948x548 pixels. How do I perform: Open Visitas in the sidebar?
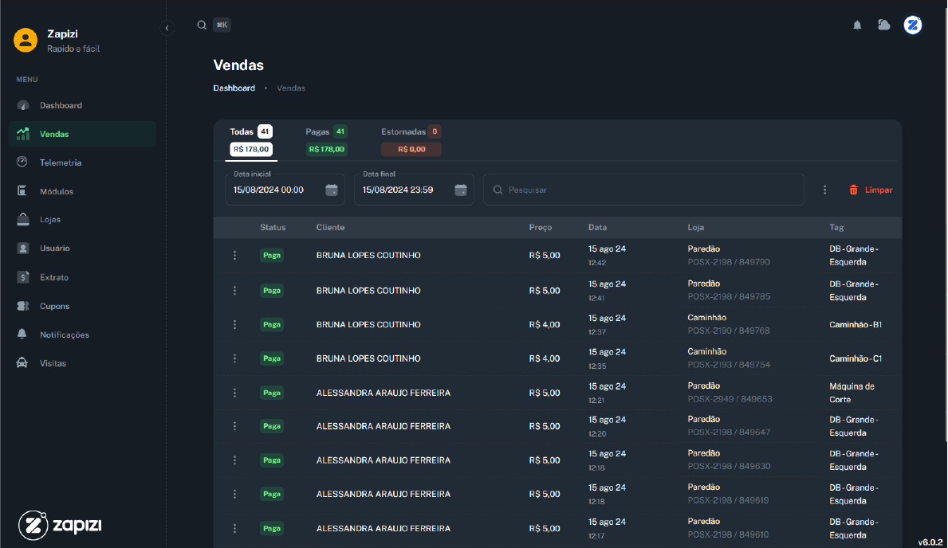(82, 363)
